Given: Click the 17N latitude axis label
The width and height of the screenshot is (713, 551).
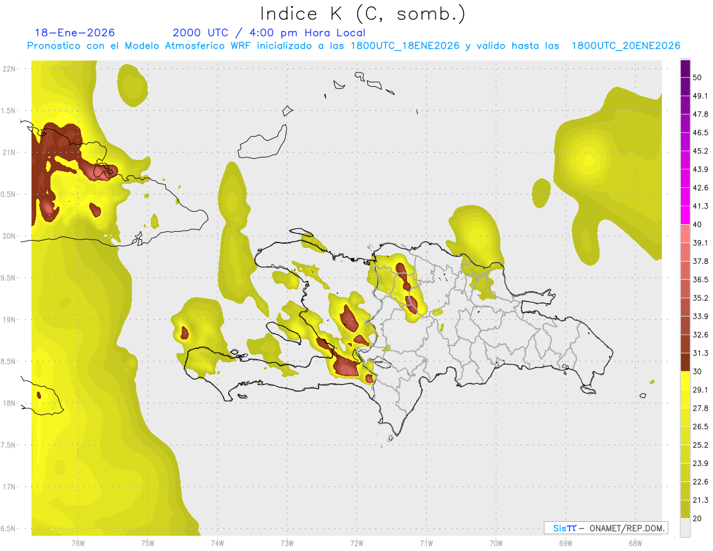Looking at the screenshot, I should 9,487.
